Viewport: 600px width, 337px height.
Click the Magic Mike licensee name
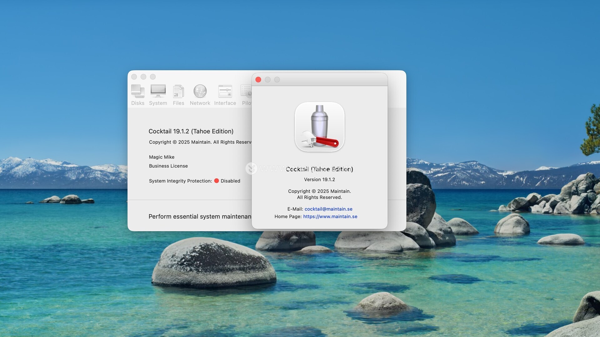click(x=162, y=157)
